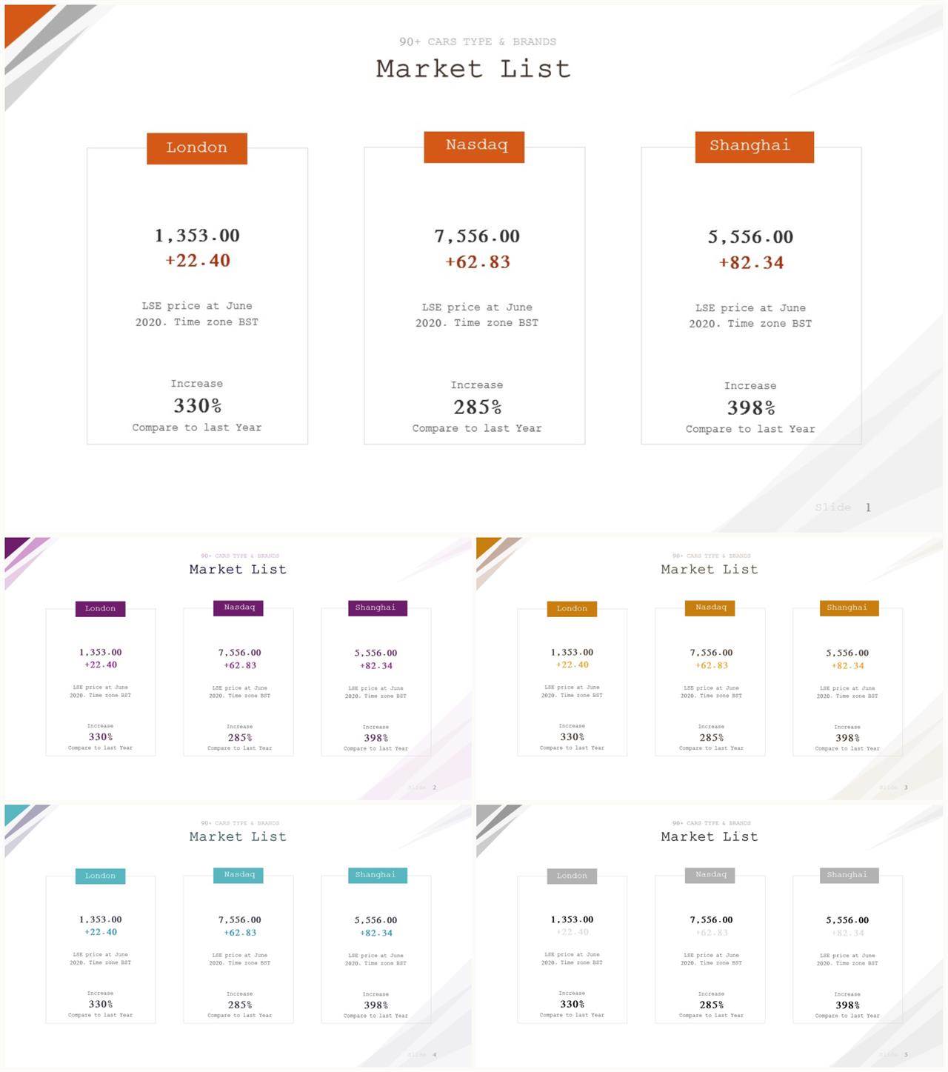This screenshot has width=948, height=1072.
Task: Select the teal slide 4 Market List title
Action: tap(238, 836)
